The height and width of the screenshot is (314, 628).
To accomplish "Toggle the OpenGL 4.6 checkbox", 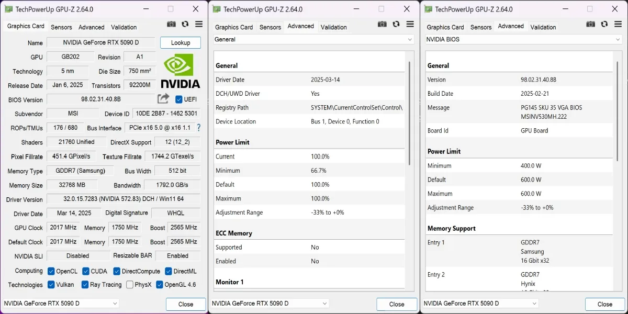I will [x=160, y=285].
